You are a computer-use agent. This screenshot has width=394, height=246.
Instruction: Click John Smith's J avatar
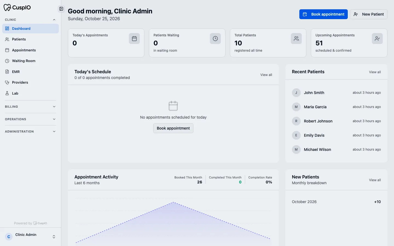[296, 93]
